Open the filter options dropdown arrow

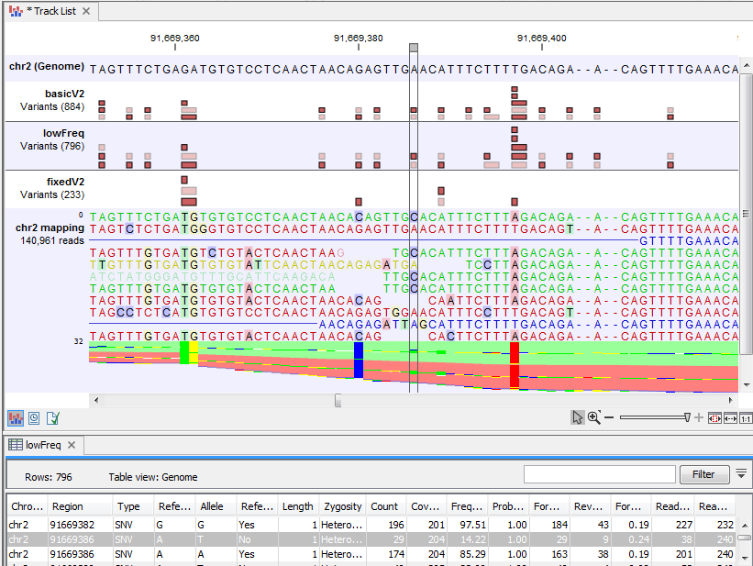tap(742, 473)
